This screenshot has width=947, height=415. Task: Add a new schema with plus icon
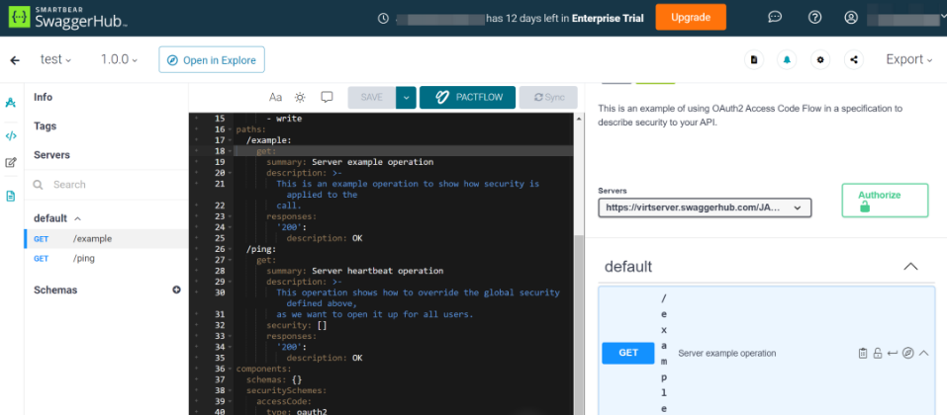tap(176, 290)
